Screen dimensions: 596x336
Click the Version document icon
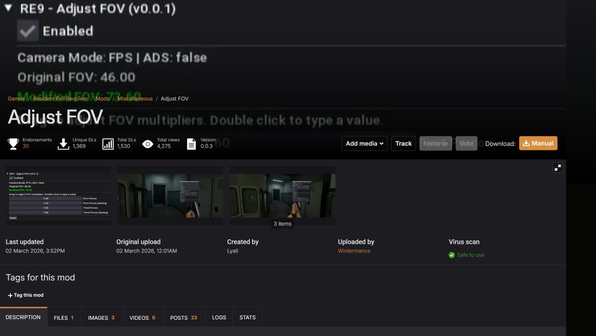click(x=191, y=144)
